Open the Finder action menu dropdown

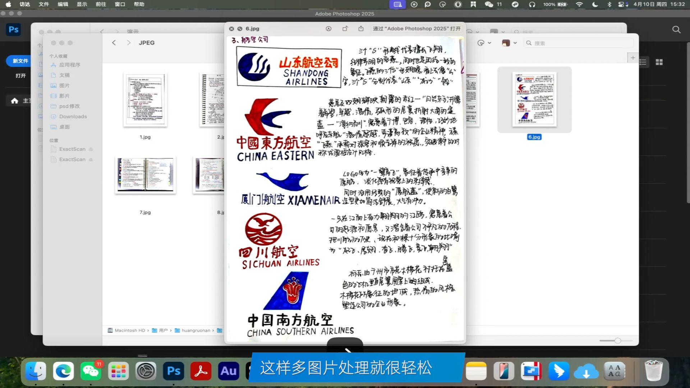pos(484,43)
